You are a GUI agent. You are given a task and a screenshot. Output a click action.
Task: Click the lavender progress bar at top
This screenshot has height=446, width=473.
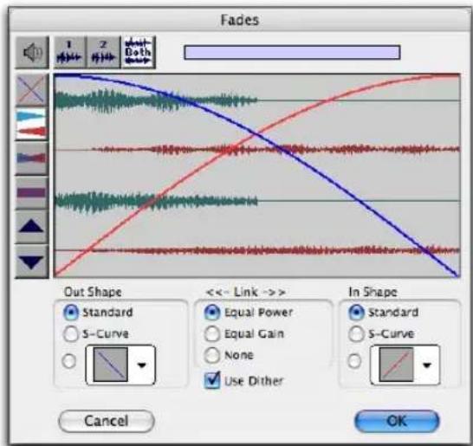pos(292,53)
